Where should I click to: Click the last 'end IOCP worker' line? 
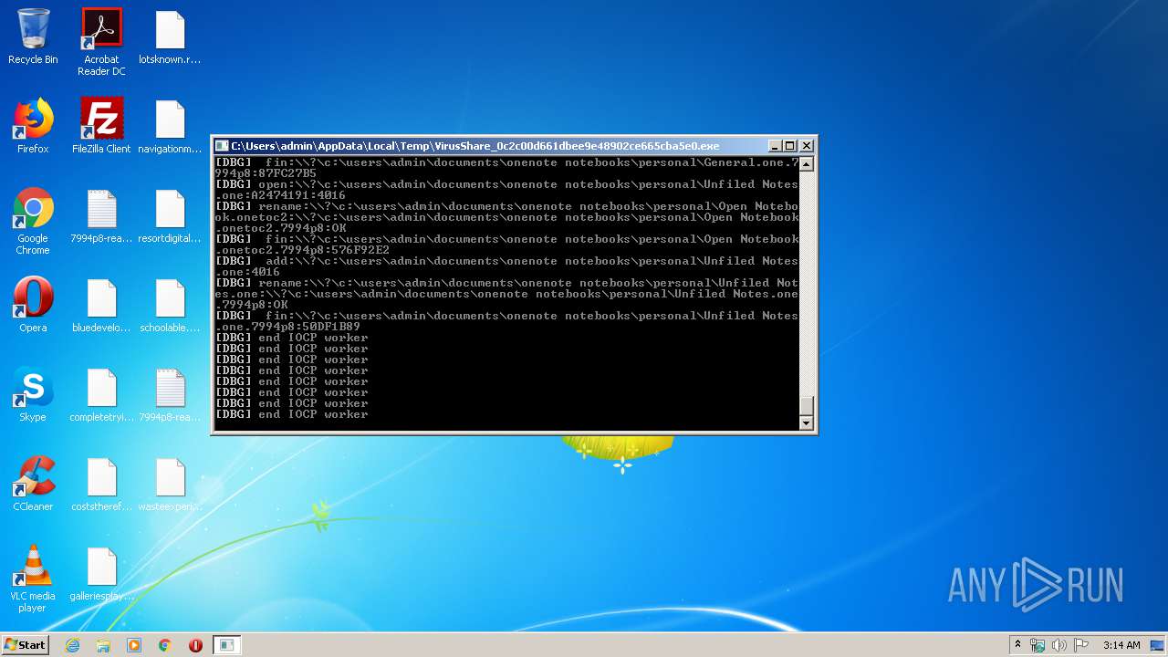tap(291, 414)
